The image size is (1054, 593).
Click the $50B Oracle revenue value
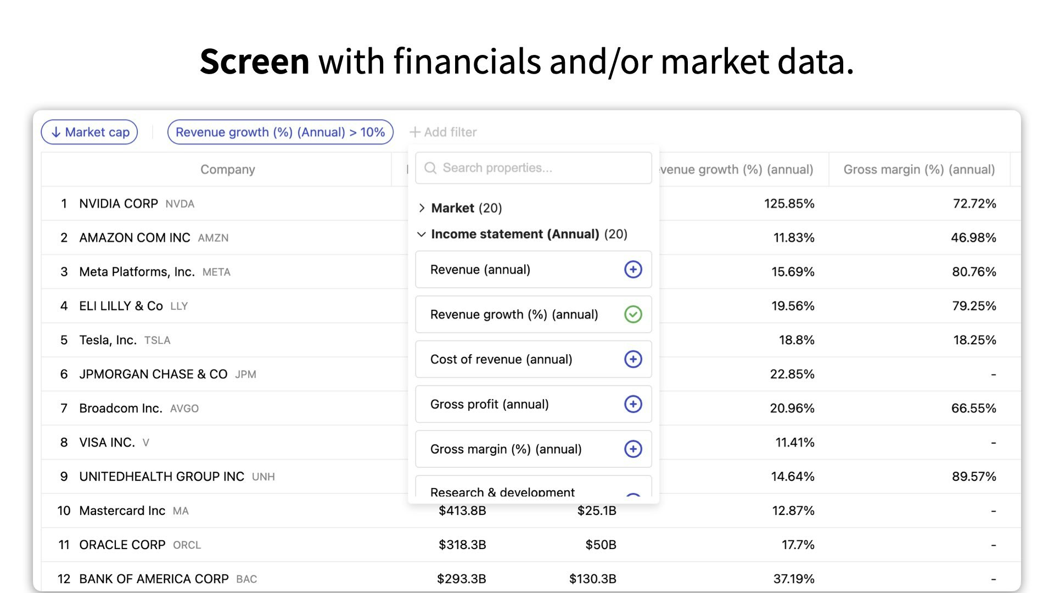[x=601, y=545]
